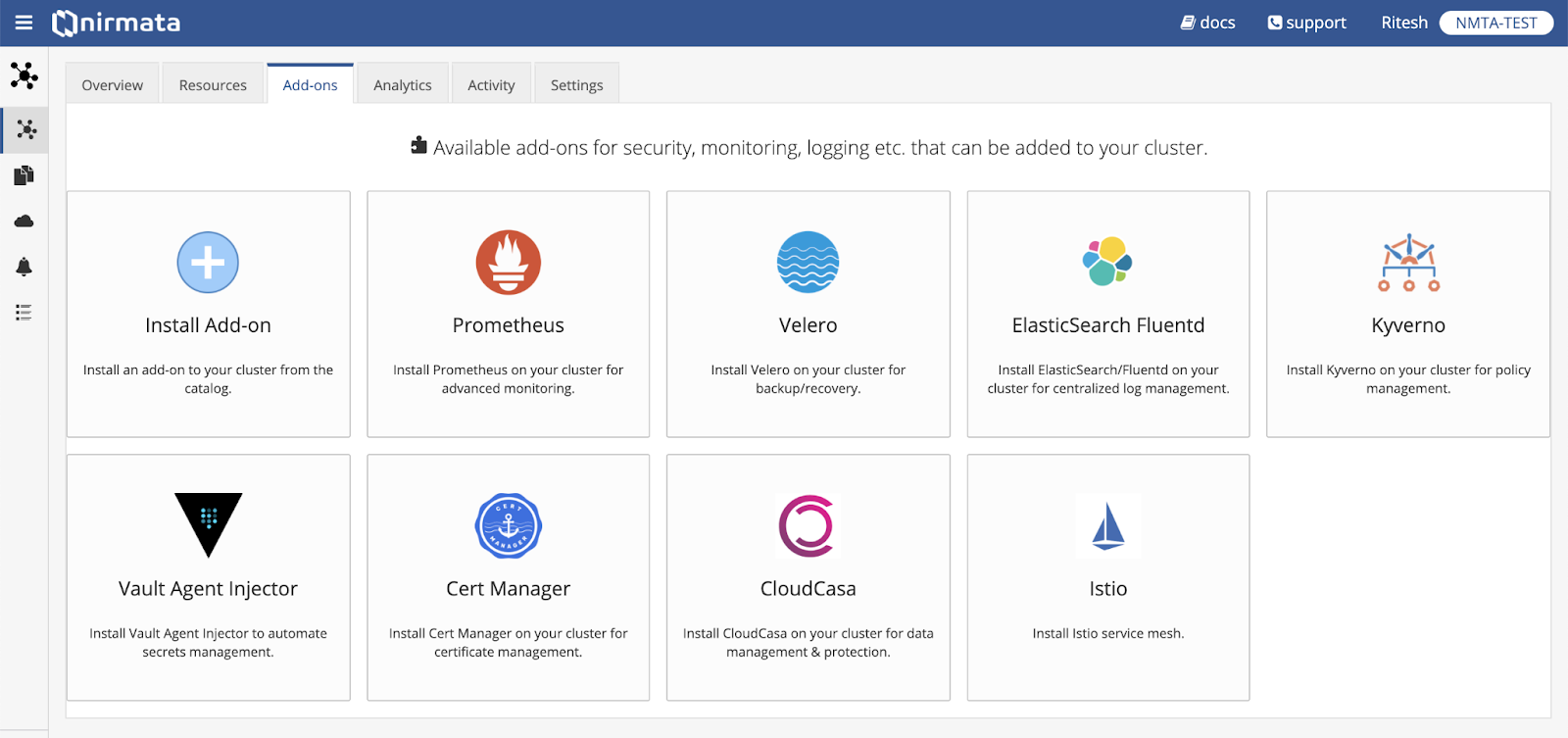Image resolution: width=1568 pixels, height=738 pixels.
Task: Click the Ritesh user name
Action: click(1404, 23)
